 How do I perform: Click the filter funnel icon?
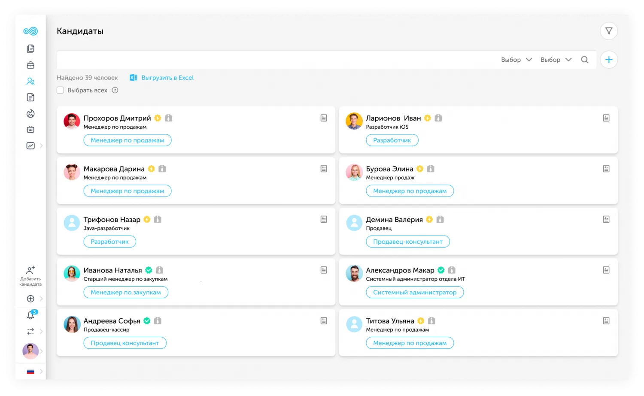(x=608, y=31)
